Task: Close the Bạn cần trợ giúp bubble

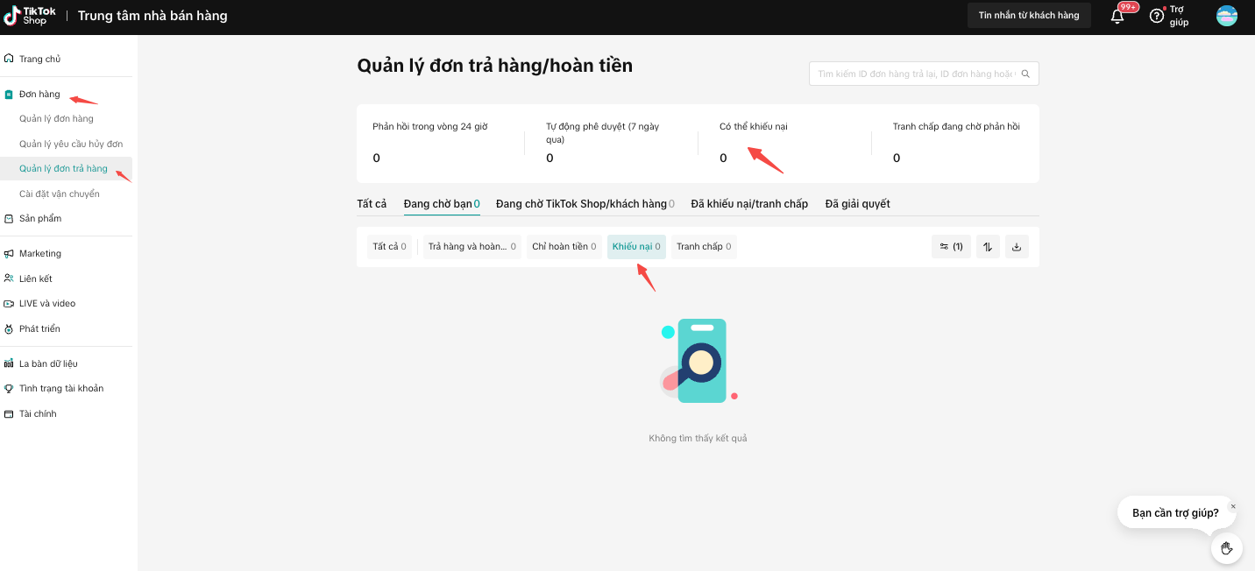Action: pyautogui.click(x=1233, y=506)
